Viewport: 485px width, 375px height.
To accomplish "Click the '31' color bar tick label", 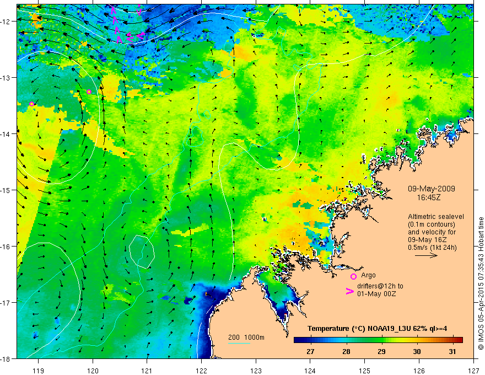I will [x=452, y=351].
